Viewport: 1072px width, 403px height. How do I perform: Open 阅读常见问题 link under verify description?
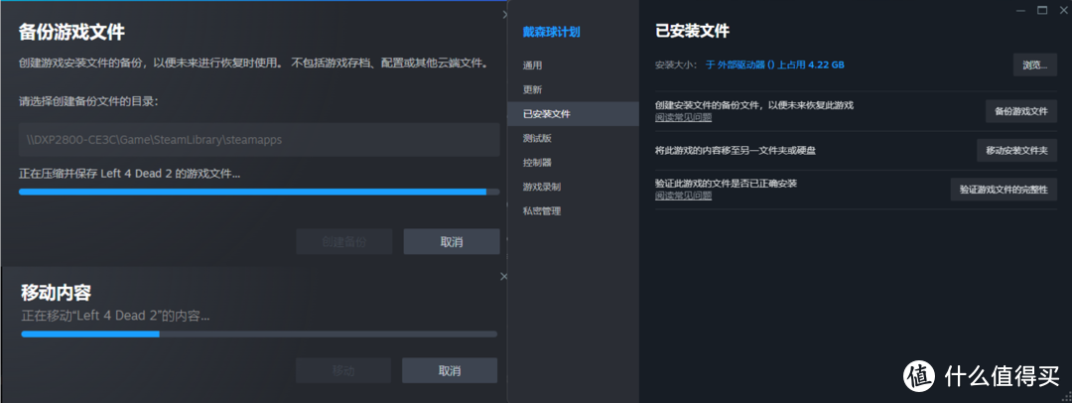coord(683,196)
